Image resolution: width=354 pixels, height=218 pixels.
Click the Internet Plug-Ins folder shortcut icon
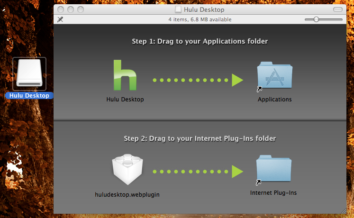tap(273, 169)
